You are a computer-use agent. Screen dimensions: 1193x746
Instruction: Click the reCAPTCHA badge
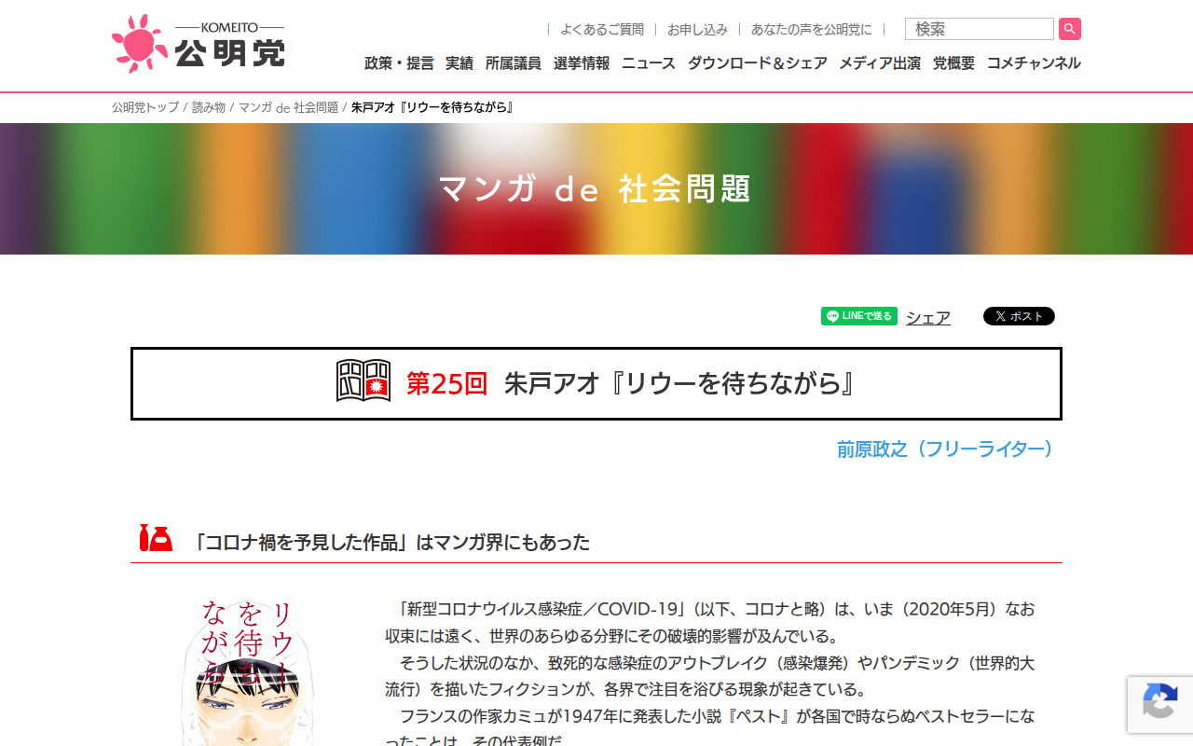pyautogui.click(x=1159, y=705)
